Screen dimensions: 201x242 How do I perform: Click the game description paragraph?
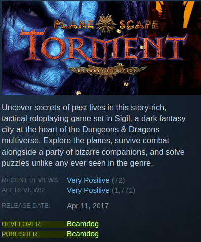94,135
